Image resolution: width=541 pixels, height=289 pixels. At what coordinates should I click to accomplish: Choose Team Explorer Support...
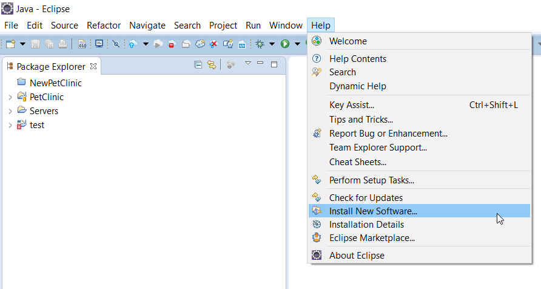click(x=419, y=148)
